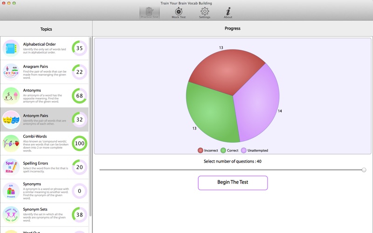Click the green zoom window button
The image size is (373, 233).
[14, 3]
